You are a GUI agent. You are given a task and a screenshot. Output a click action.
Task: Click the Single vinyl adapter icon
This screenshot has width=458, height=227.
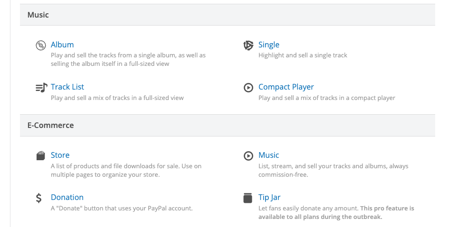[248, 45]
